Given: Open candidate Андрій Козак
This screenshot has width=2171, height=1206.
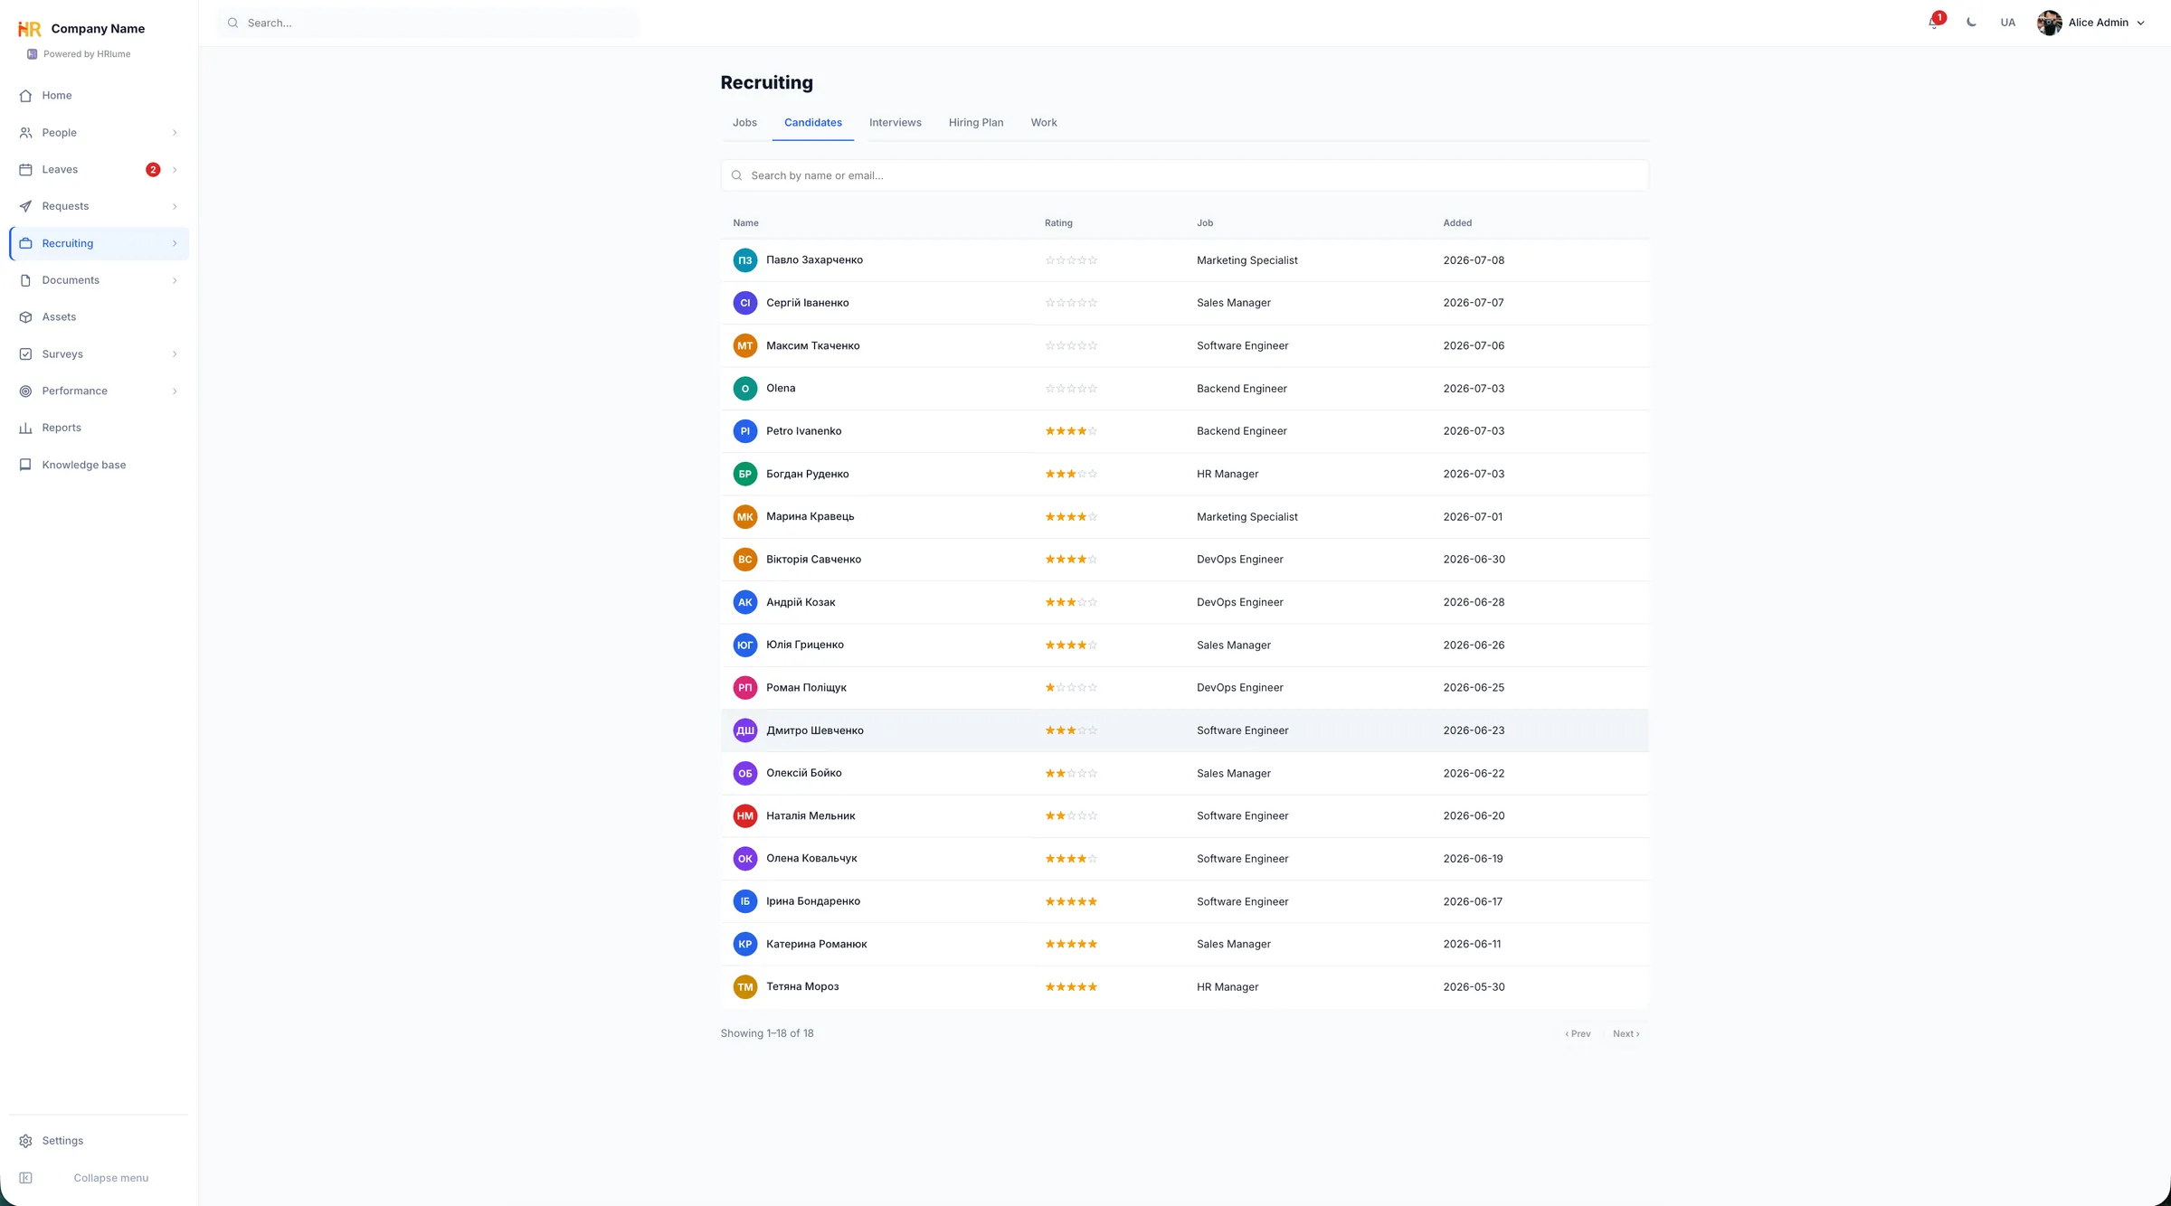Looking at the screenshot, I should click(x=801, y=602).
